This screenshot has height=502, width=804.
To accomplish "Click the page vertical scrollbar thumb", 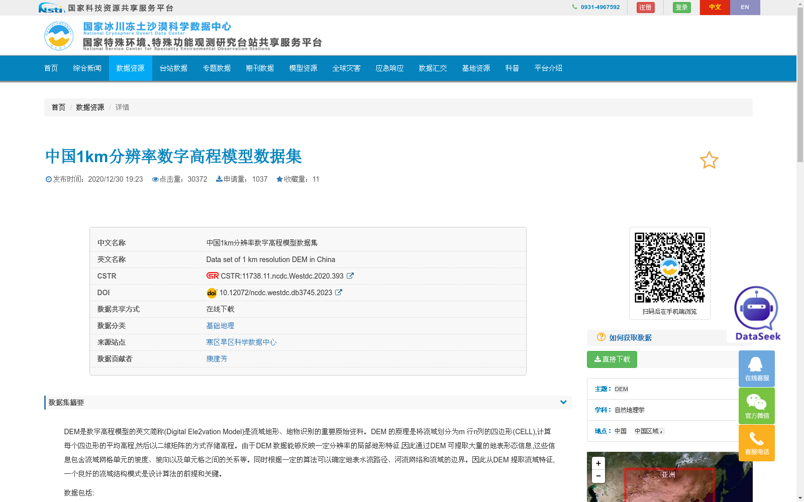I will pos(800,85).
